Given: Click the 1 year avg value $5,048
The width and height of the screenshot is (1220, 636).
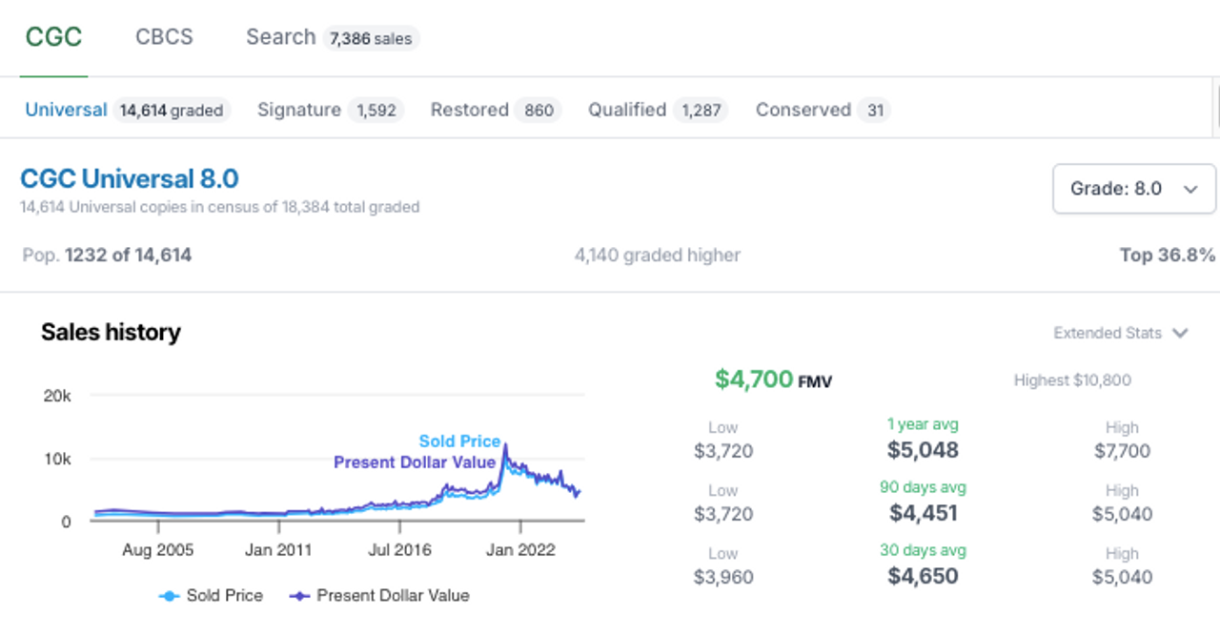Looking at the screenshot, I should point(923,450).
